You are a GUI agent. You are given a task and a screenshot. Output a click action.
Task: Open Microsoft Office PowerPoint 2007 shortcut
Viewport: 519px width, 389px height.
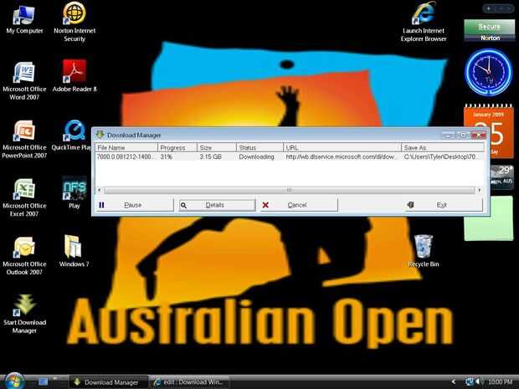coord(24,139)
